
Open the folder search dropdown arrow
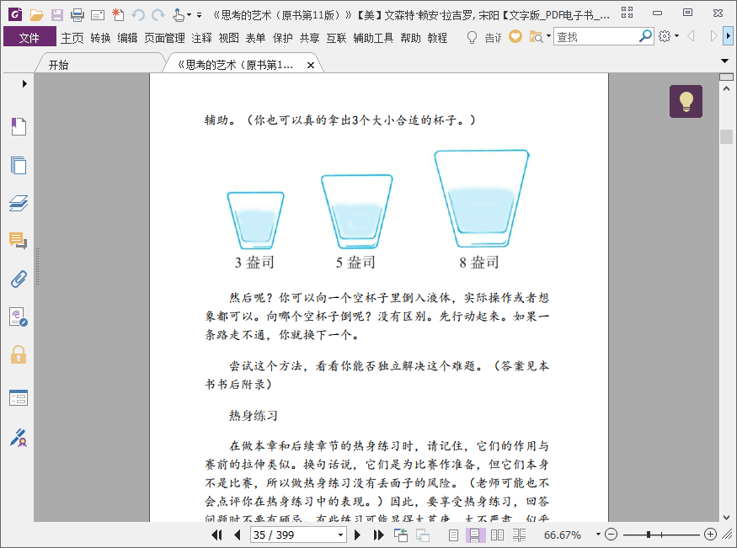tap(548, 35)
